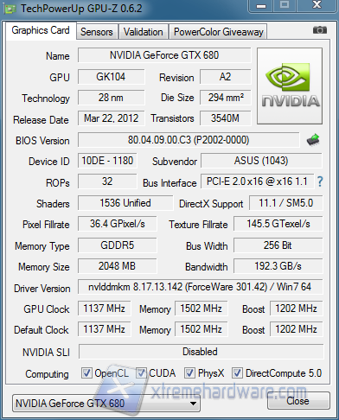The width and height of the screenshot is (339, 420).
Task: Click the NVIDIA logo image
Action: pyautogui.click(x=290, y=86)
